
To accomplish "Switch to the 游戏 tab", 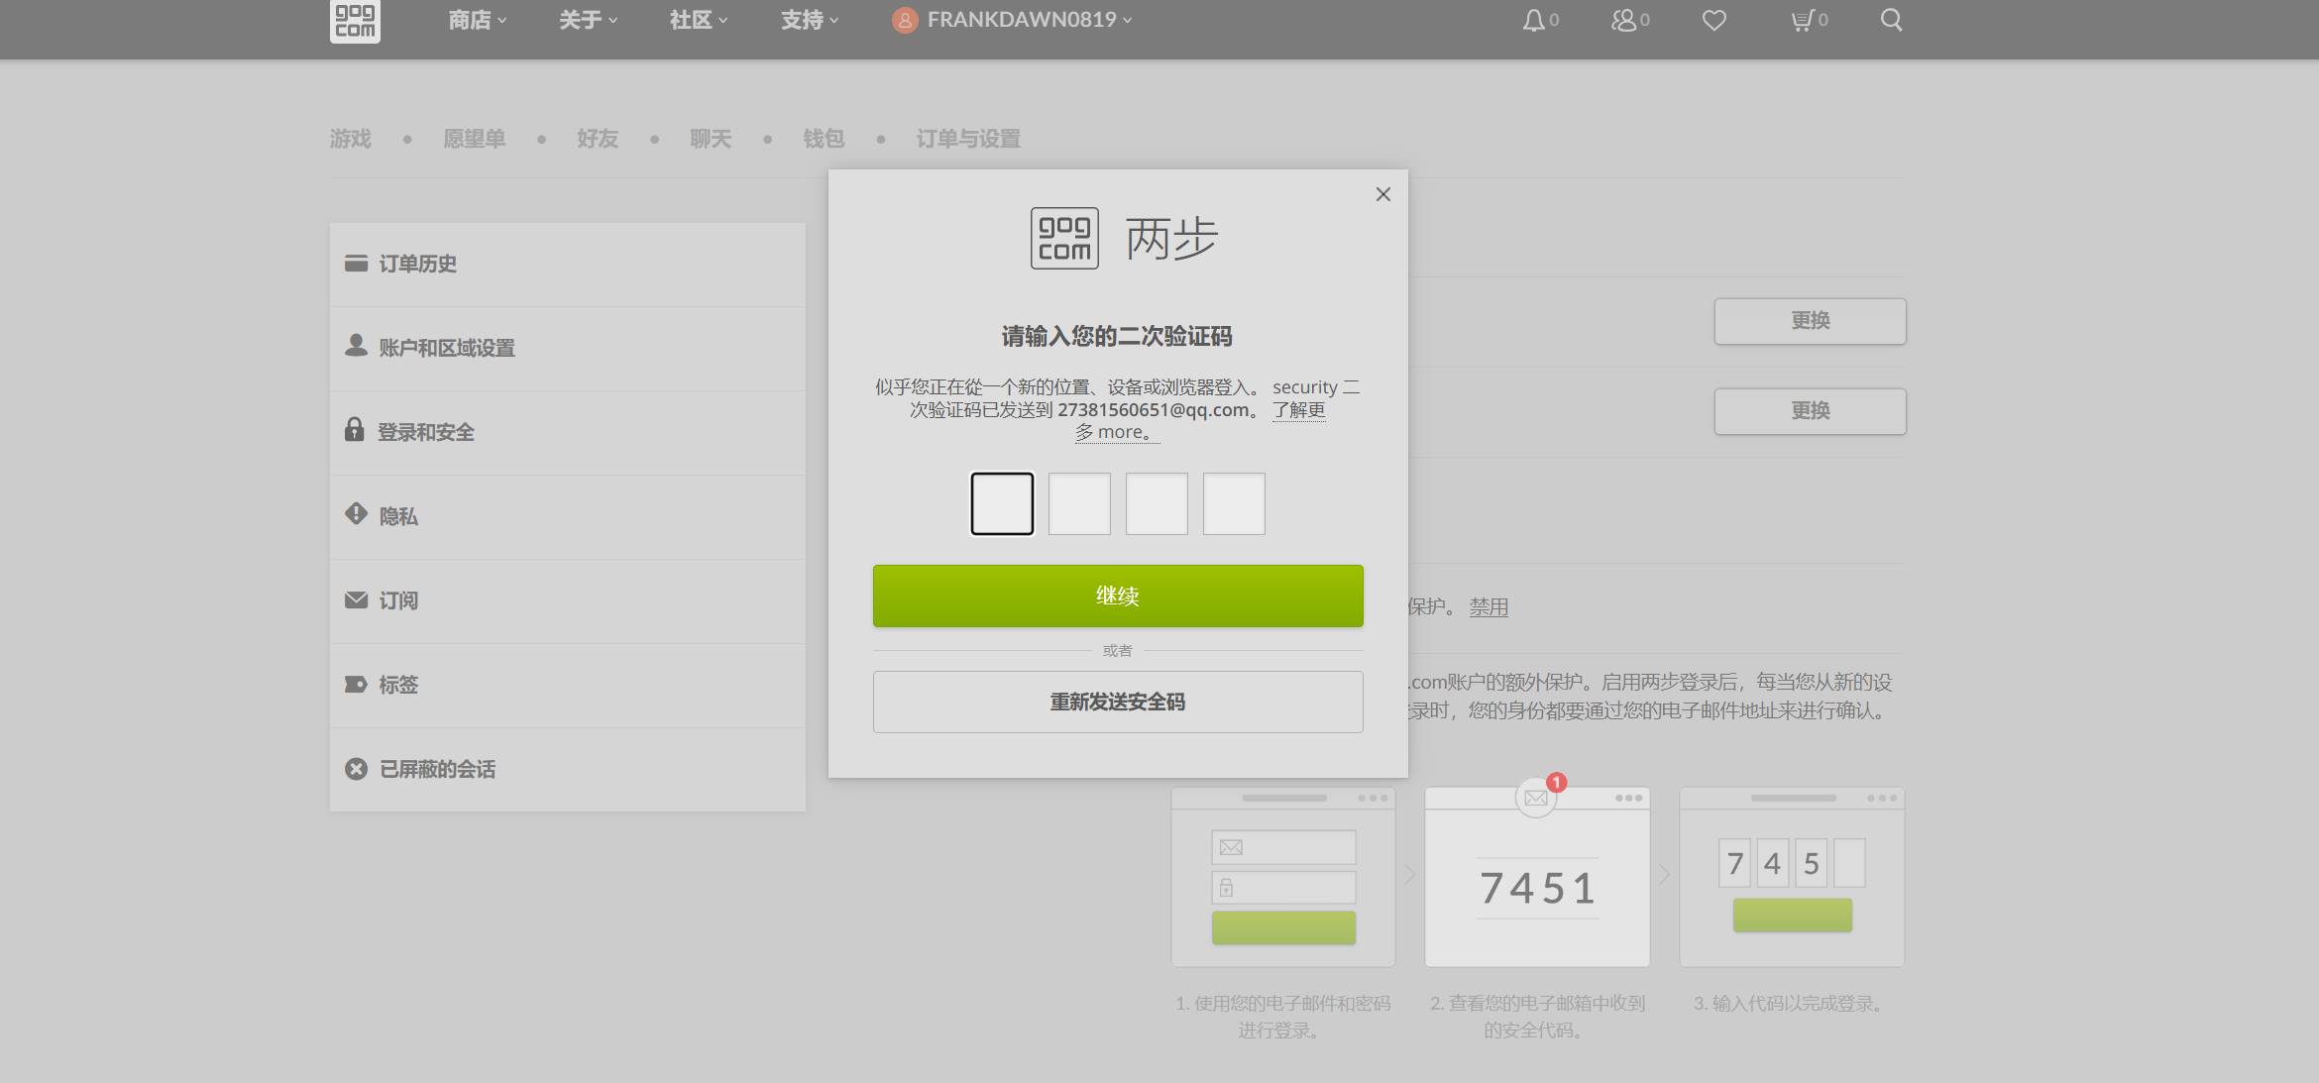I will (351, 139).
